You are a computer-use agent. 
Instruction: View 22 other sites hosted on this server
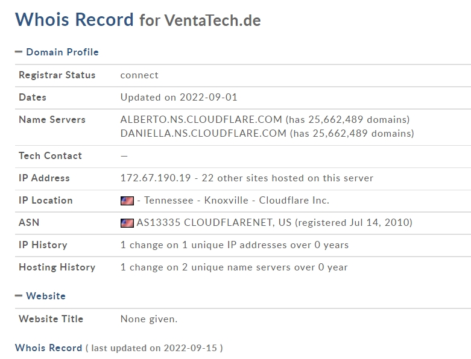point(288,178)
